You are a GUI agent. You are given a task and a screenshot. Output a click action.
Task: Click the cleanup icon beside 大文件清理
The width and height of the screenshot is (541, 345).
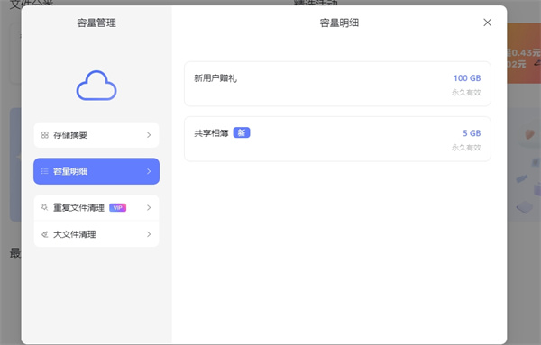point(44,234)
